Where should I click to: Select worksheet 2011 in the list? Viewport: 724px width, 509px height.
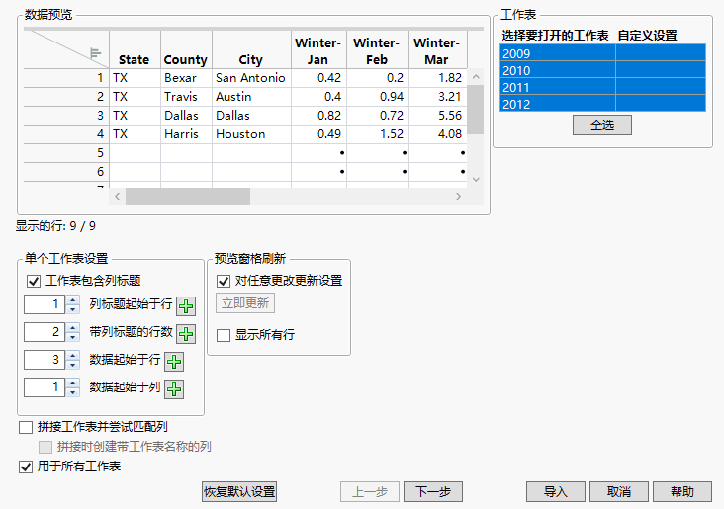(x=602, y=86)
